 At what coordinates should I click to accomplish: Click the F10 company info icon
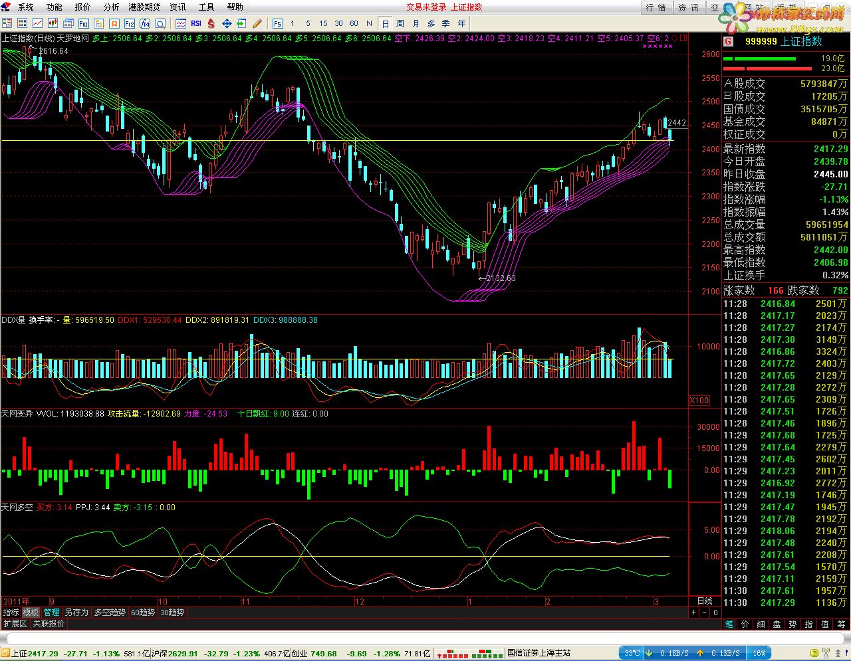pyautogui.click(x=84, y=23)
